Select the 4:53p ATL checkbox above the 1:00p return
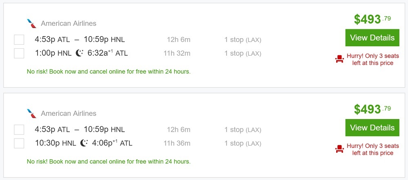Screen dimensions: 408x180 click(19, 40)
